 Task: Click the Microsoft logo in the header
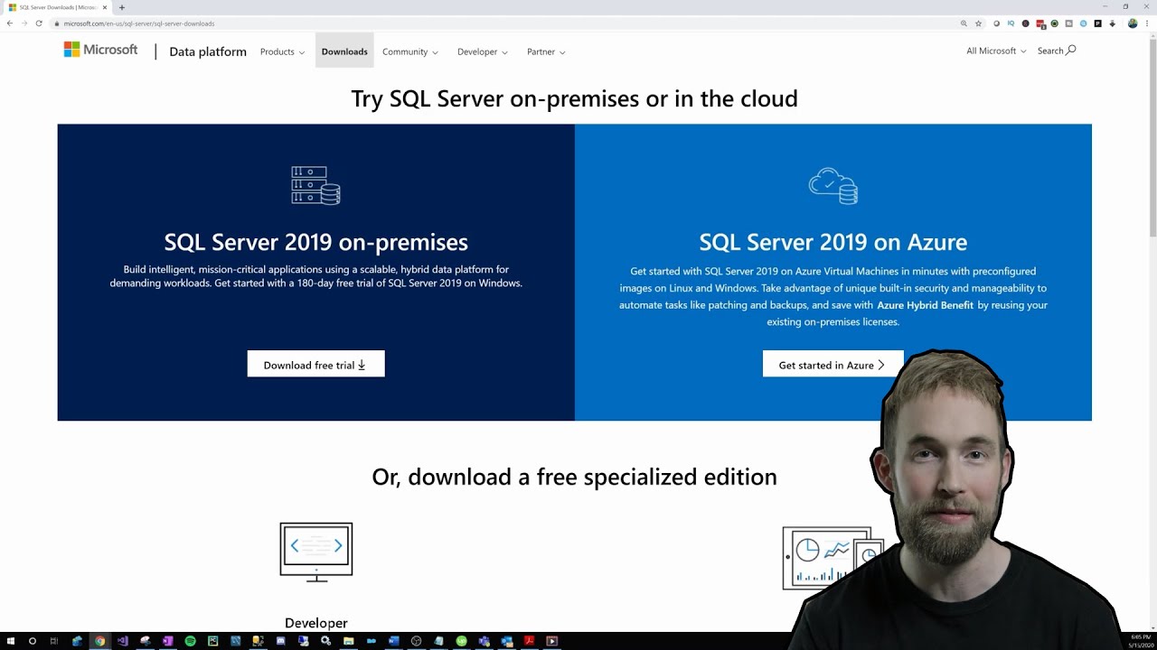[100, 50]
